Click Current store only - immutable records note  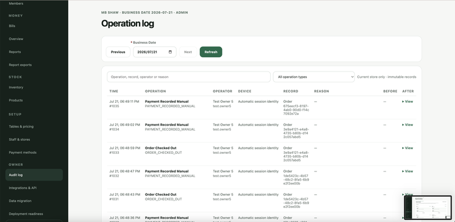pyautogui.click(x=387, y=77)
